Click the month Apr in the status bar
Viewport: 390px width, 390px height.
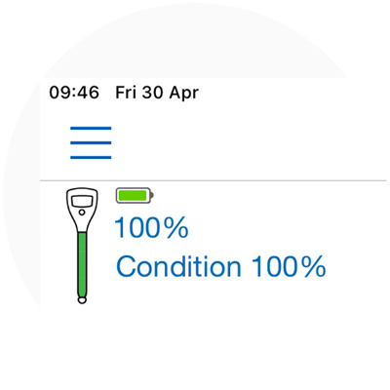[x=183, y=94]
